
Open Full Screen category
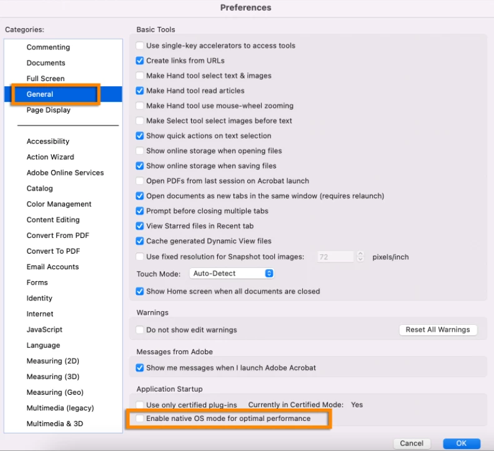[46, 79]
